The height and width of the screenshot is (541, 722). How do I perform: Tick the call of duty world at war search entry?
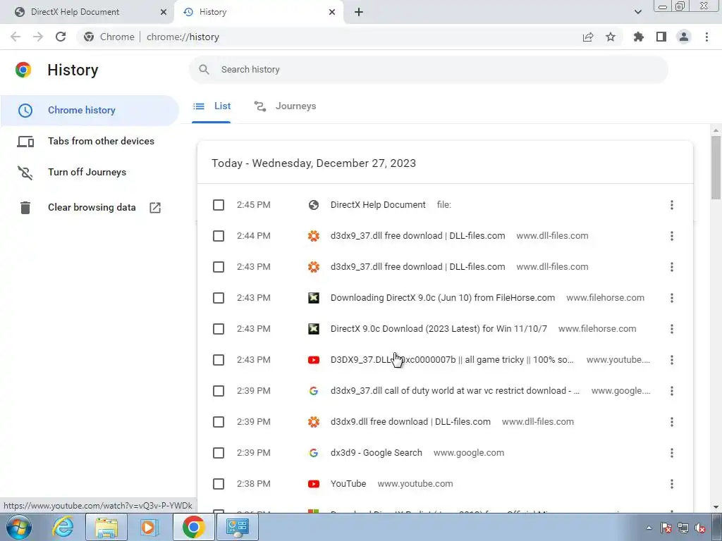click(219, 391)
